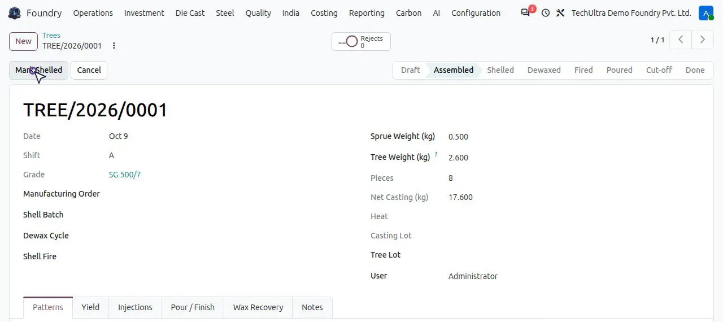The image size is (723, 322).
Task: Open the debug tools wrench icon
Action: (560, 13)
